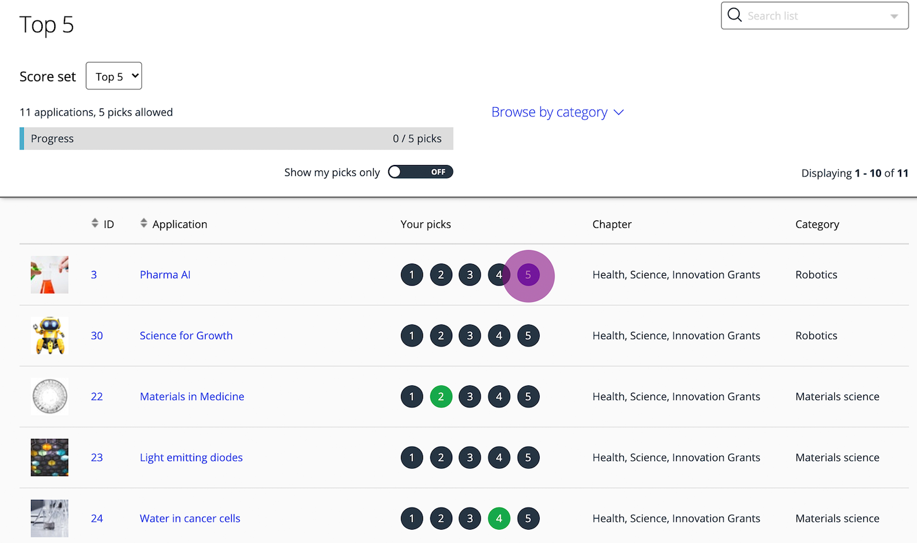The width and height of the screenshot is (917, 543).
Task: Click the search magnifier icon
Action: 734,15
